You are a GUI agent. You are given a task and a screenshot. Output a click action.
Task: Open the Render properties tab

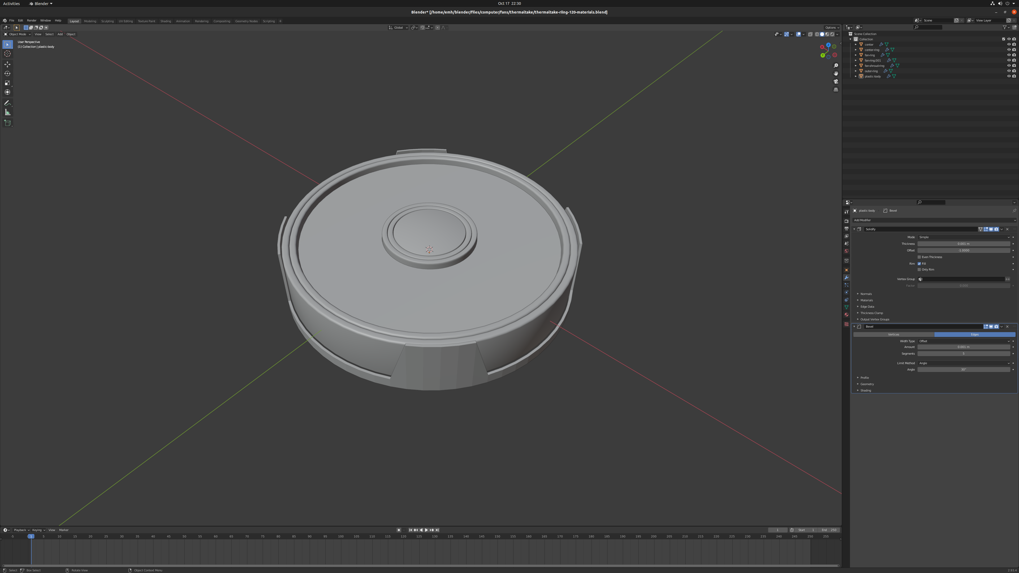pos(847,221)
